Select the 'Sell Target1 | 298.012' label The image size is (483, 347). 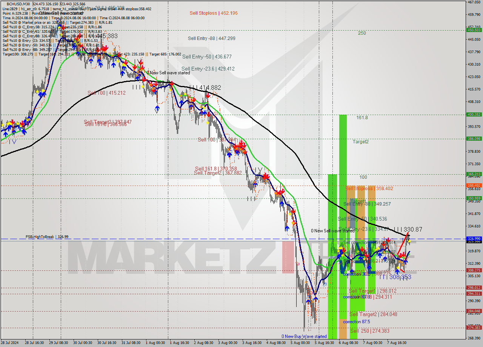tap(373, 291)
